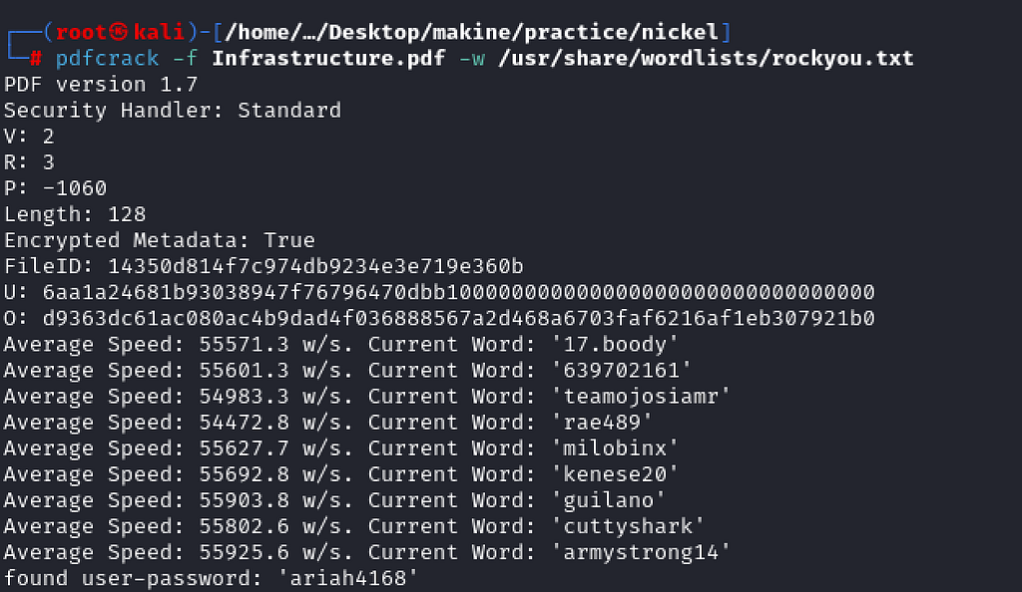The height and width of the screenshot is (592, 1022).
Task: Click the red hash prompt symbol
Action: pos(36,59)
